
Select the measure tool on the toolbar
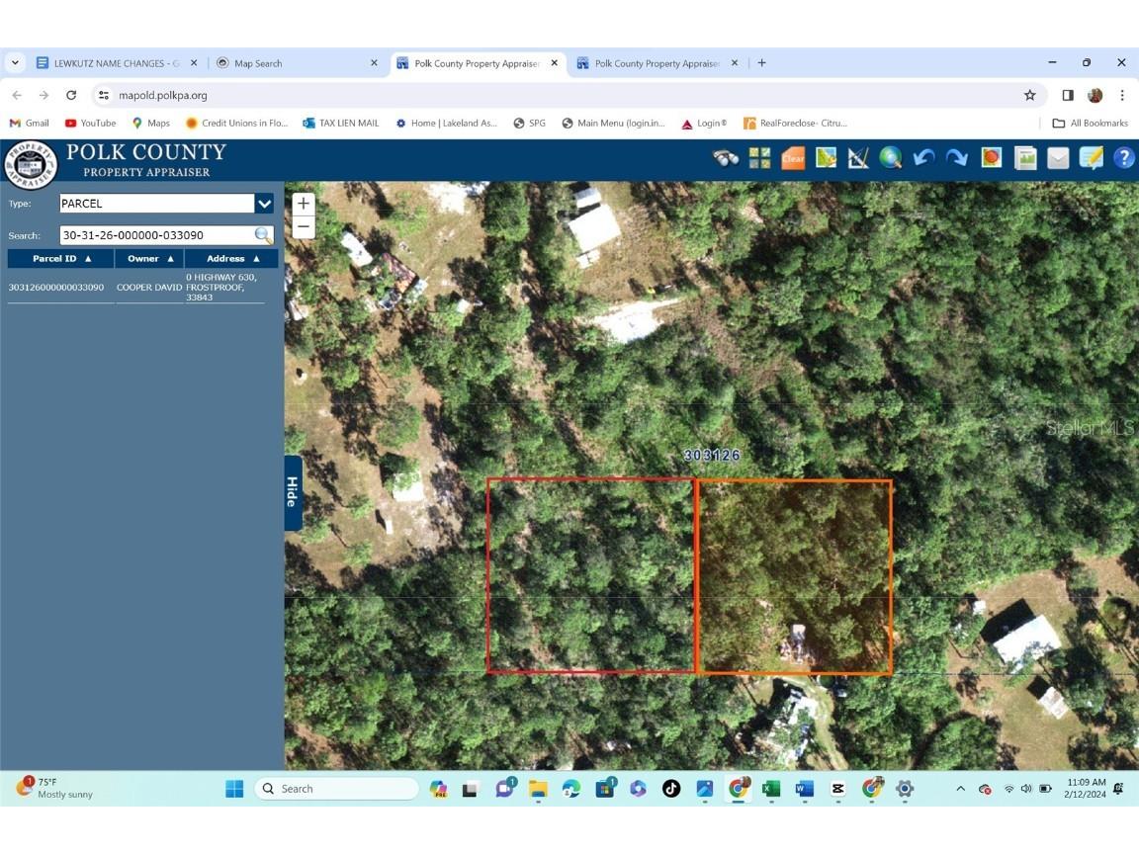(857, 157)
